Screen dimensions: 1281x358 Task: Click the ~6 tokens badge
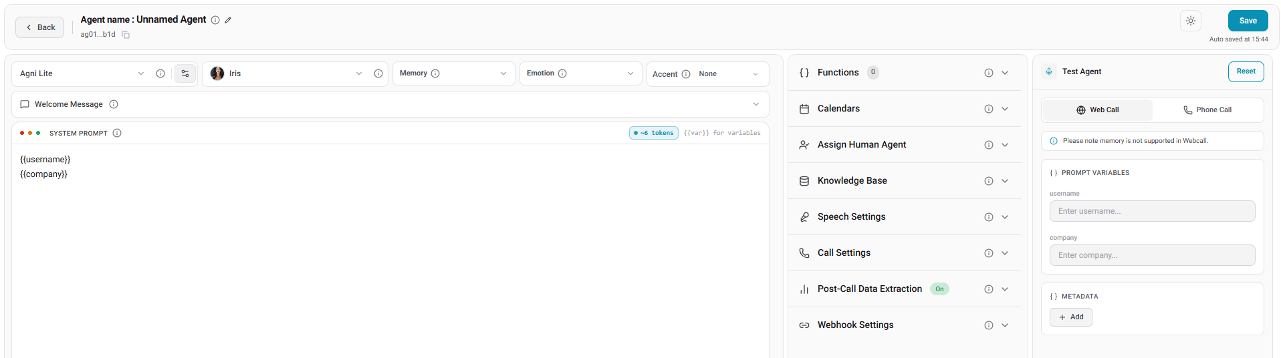click(x=654, y=133)
